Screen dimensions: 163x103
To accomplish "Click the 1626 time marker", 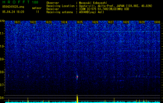I will pos(95,22).
